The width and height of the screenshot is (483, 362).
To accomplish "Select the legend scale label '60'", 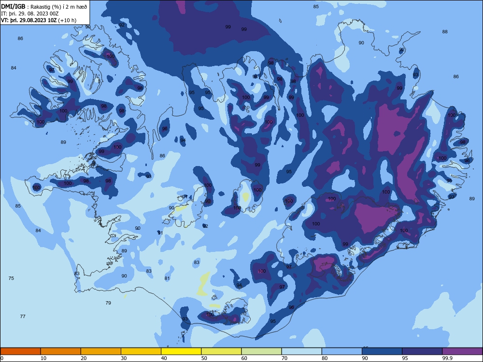I will [x=244, y=358].
